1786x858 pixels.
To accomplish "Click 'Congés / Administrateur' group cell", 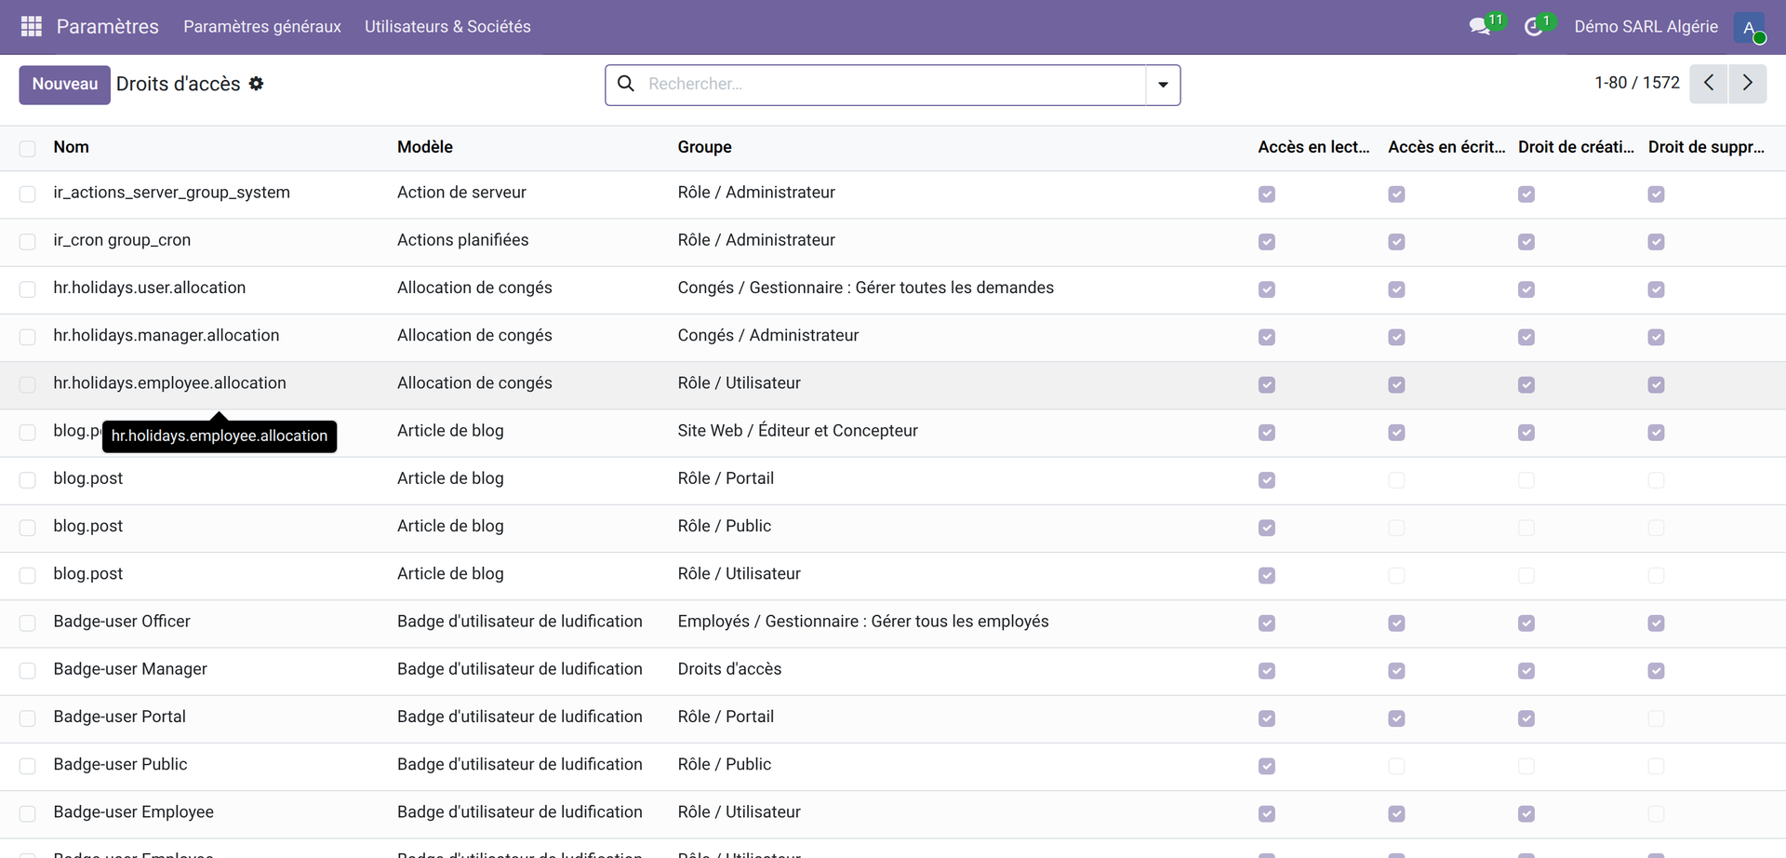I will point(767,335).
